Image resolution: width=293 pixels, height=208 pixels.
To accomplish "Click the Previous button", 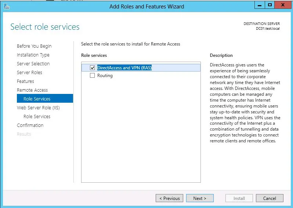I will (x=170, y=198).
